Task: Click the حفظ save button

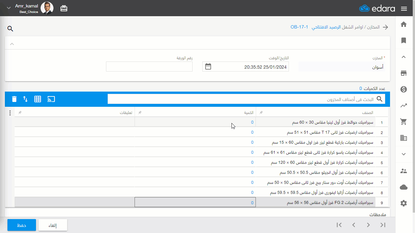Action: [x=22, y=225]
